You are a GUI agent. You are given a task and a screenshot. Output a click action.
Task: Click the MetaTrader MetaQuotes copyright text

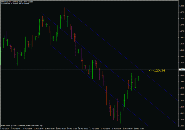[x=22, y=126]
